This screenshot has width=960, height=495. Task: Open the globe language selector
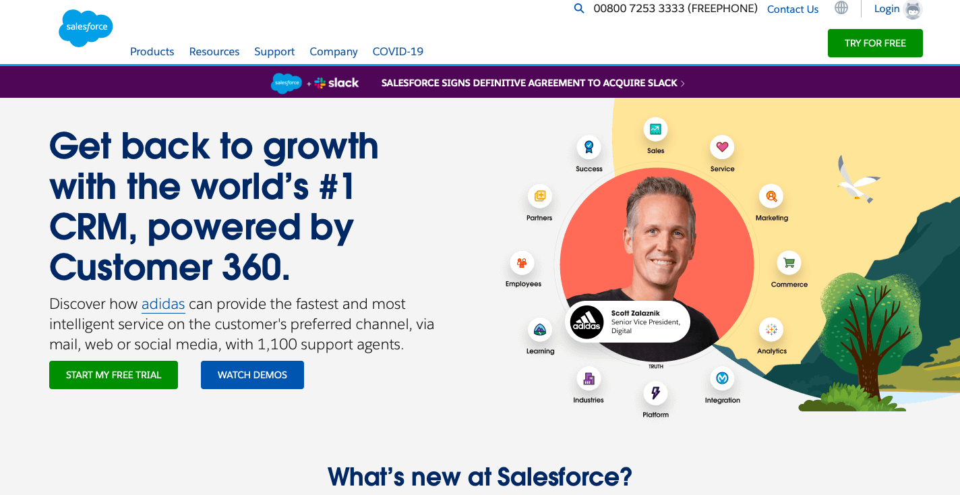click(x=841, y=8)
